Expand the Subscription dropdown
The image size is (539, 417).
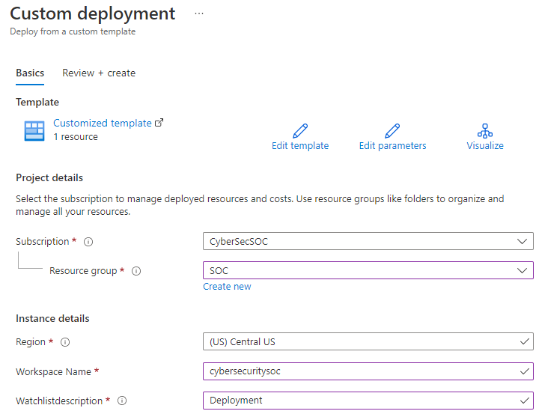522,241
